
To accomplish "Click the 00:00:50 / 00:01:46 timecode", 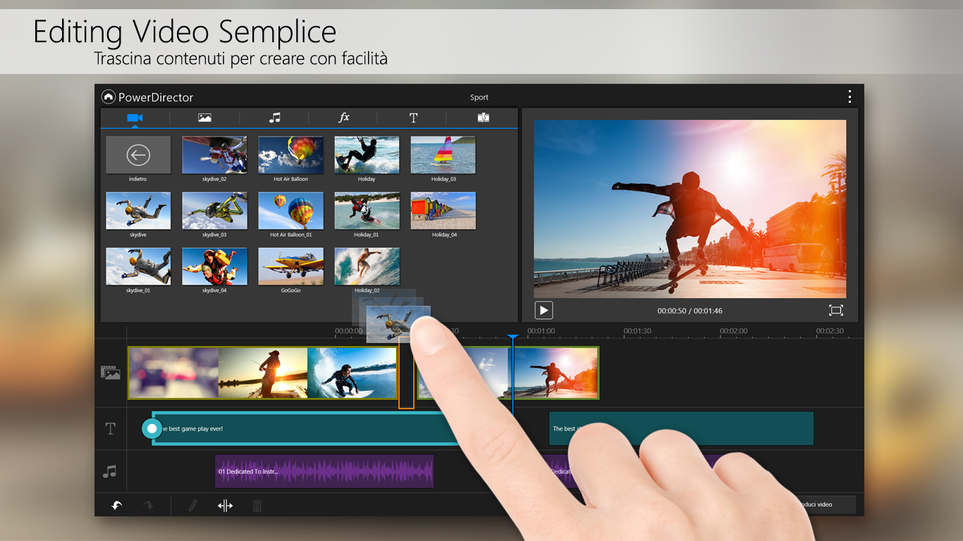I will pos(689,311).
